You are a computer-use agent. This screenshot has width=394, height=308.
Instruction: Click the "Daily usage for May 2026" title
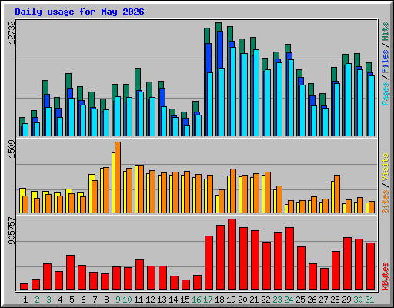tap(79, 12)
